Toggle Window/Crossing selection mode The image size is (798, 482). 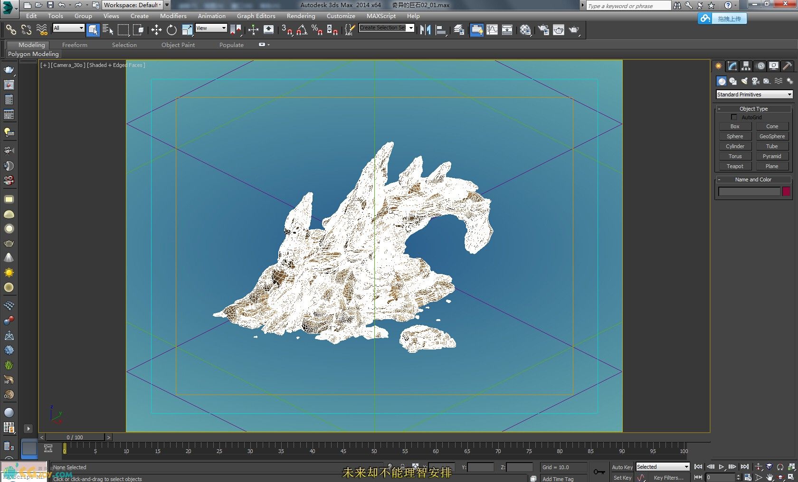tap(138, 30)
